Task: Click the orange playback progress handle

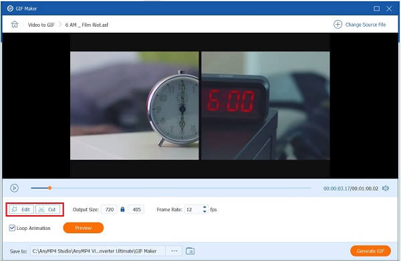Action: click(x=50, y=188)
